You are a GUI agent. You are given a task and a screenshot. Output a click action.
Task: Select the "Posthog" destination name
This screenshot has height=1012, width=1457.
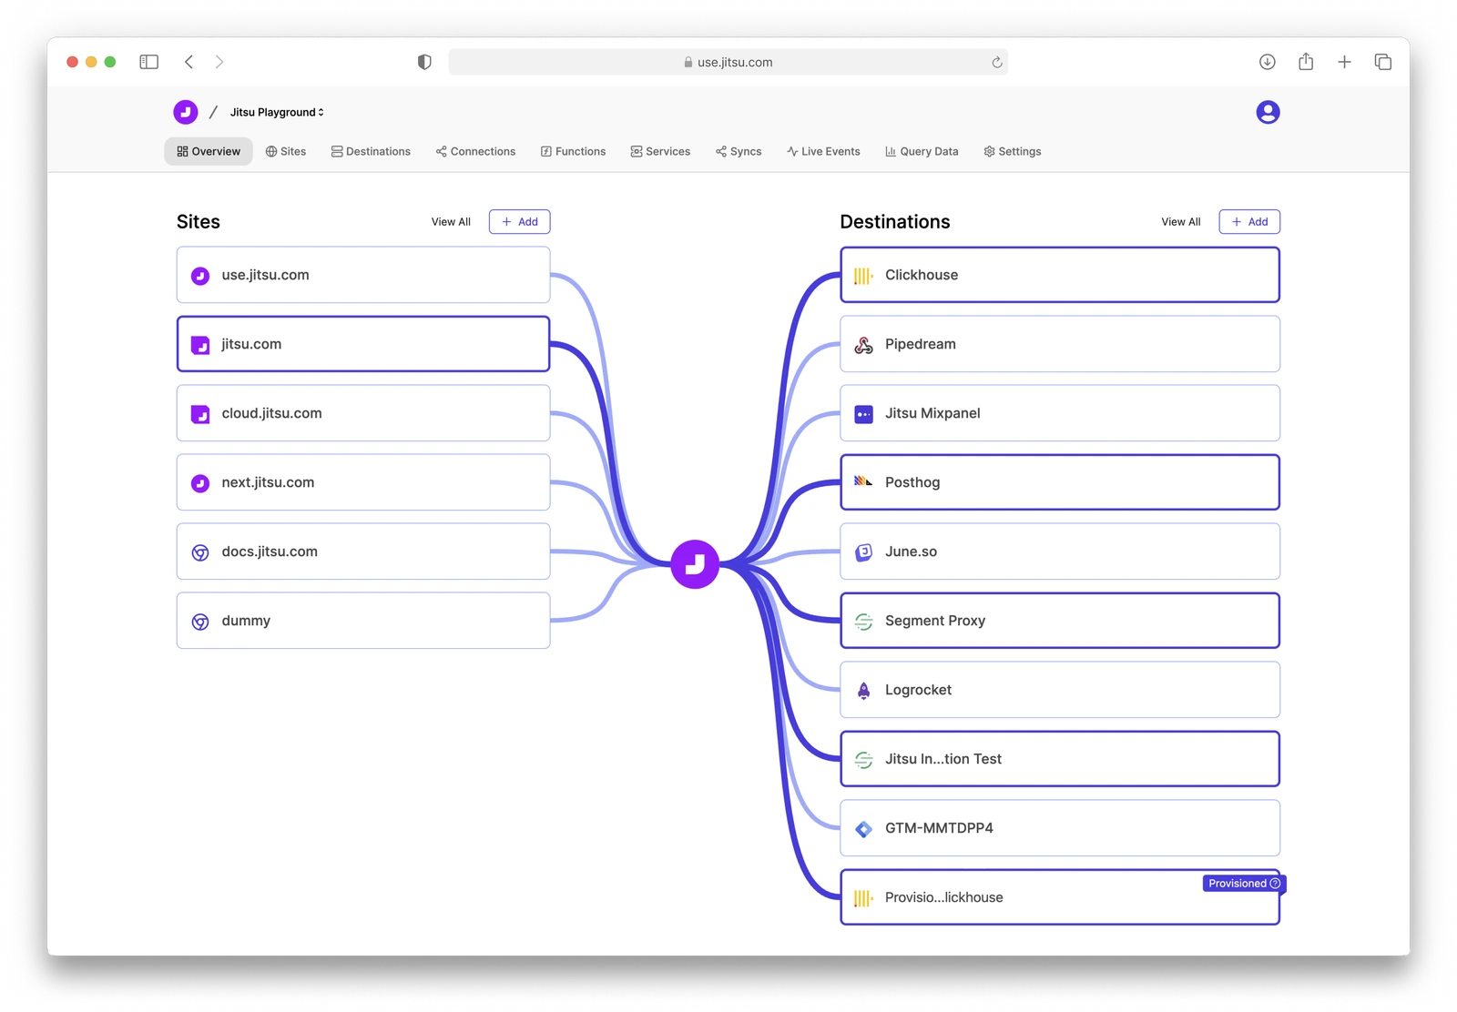912,482
